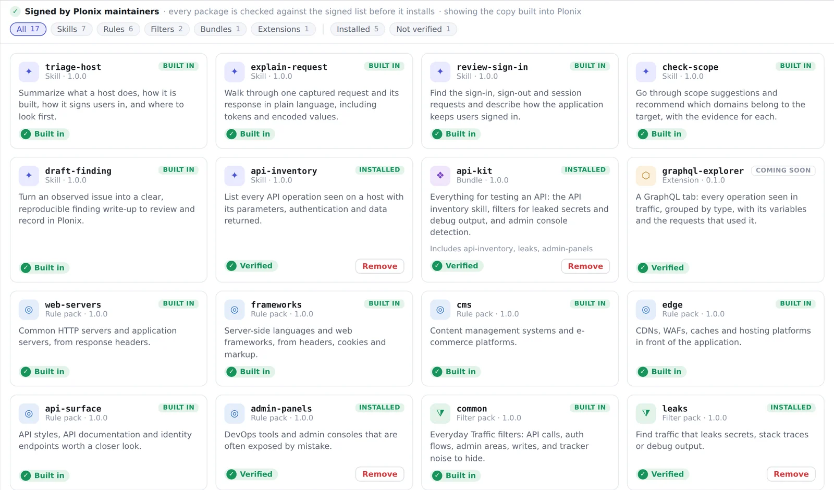
Task: Remove the admin-panels rule pack
Action: [x=380, y=474]
